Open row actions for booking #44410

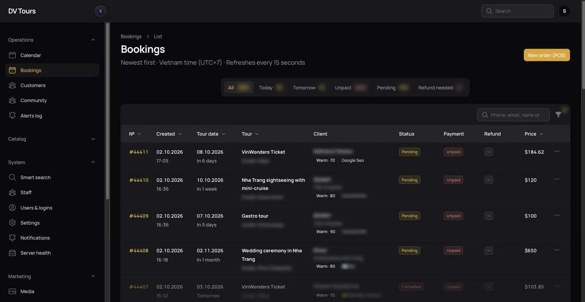(557, 180)
